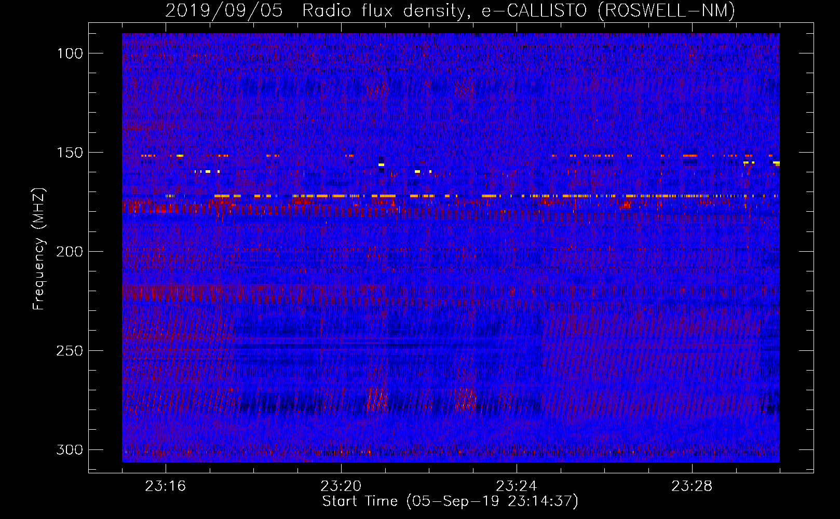Click the 100 frequency tick label
The width and height of the screenshot is (840, 519).
pos(70,53)
